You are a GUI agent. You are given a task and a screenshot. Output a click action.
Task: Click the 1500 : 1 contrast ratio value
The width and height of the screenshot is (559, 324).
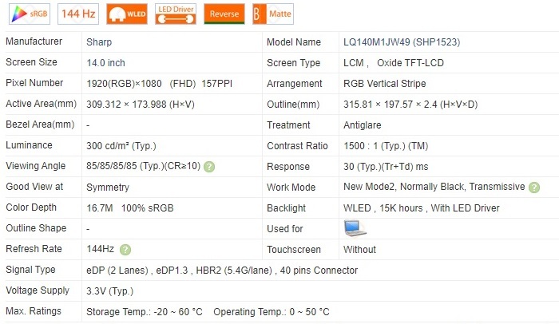pyautogui.click(x=386, y=146)
